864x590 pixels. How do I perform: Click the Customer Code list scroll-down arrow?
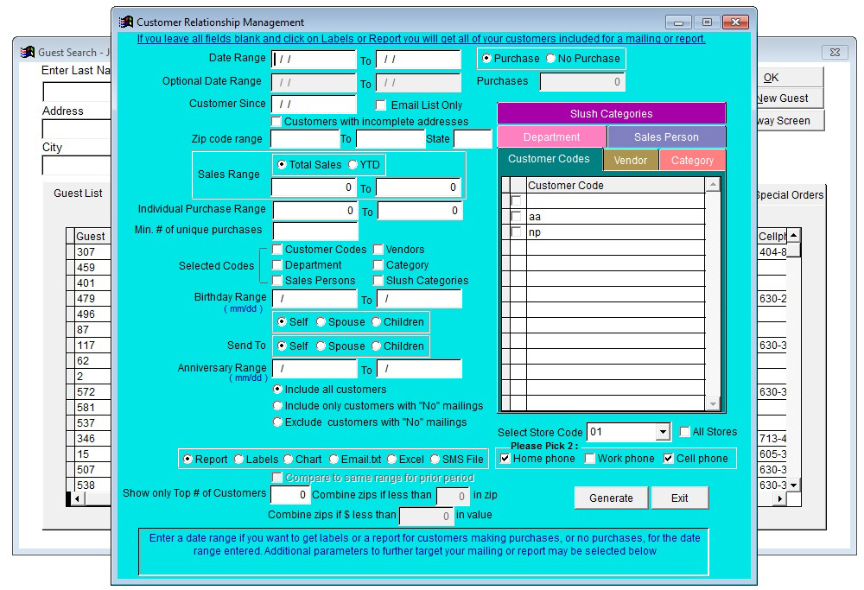coord(713,403)
